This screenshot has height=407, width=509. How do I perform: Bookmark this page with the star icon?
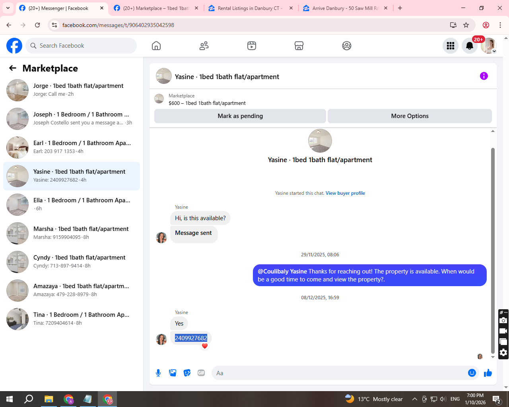click(466, 25)
